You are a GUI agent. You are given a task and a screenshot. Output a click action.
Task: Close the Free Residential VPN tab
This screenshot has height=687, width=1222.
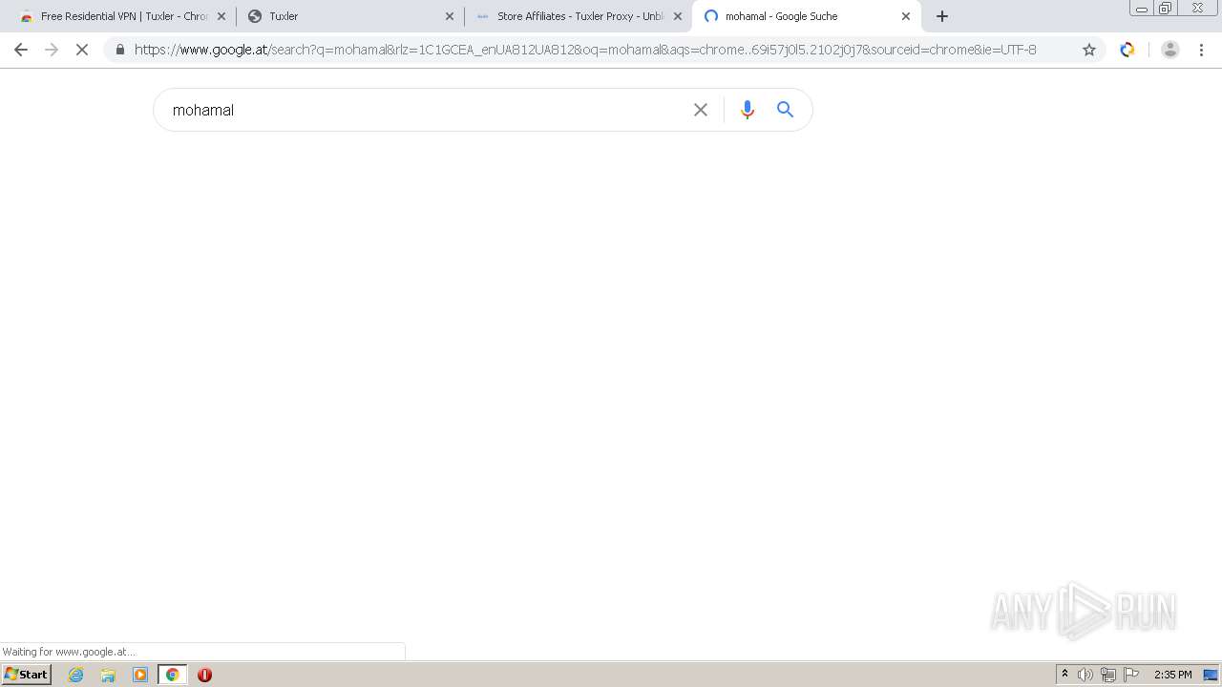(221, 16)
